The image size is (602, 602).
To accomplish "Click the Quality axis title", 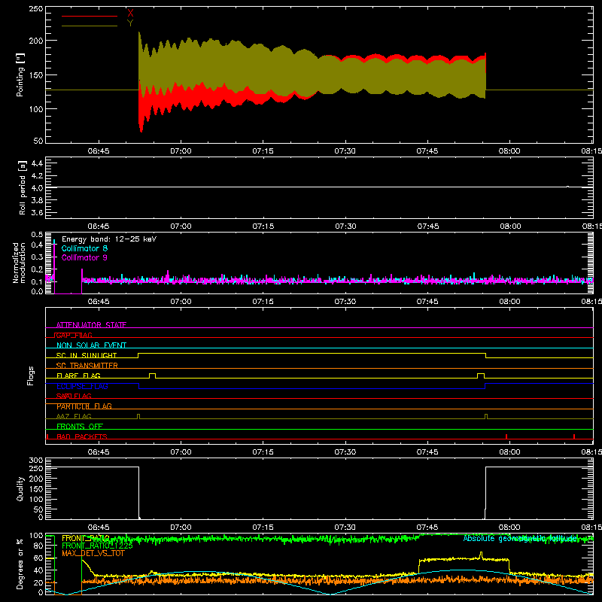I will click(20, 488).
